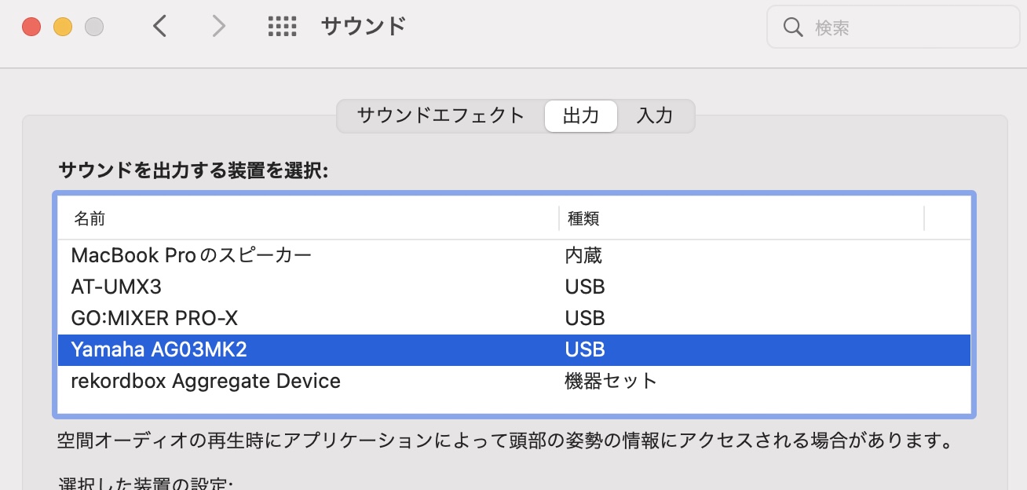Click the magnifying glass search icon
Screen dimensions: 1027x490
[792, 28]
